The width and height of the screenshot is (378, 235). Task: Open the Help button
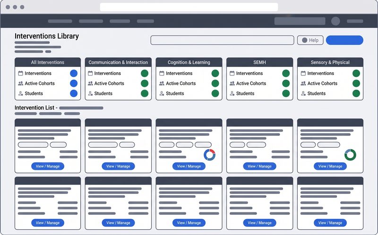click(310, 40)
